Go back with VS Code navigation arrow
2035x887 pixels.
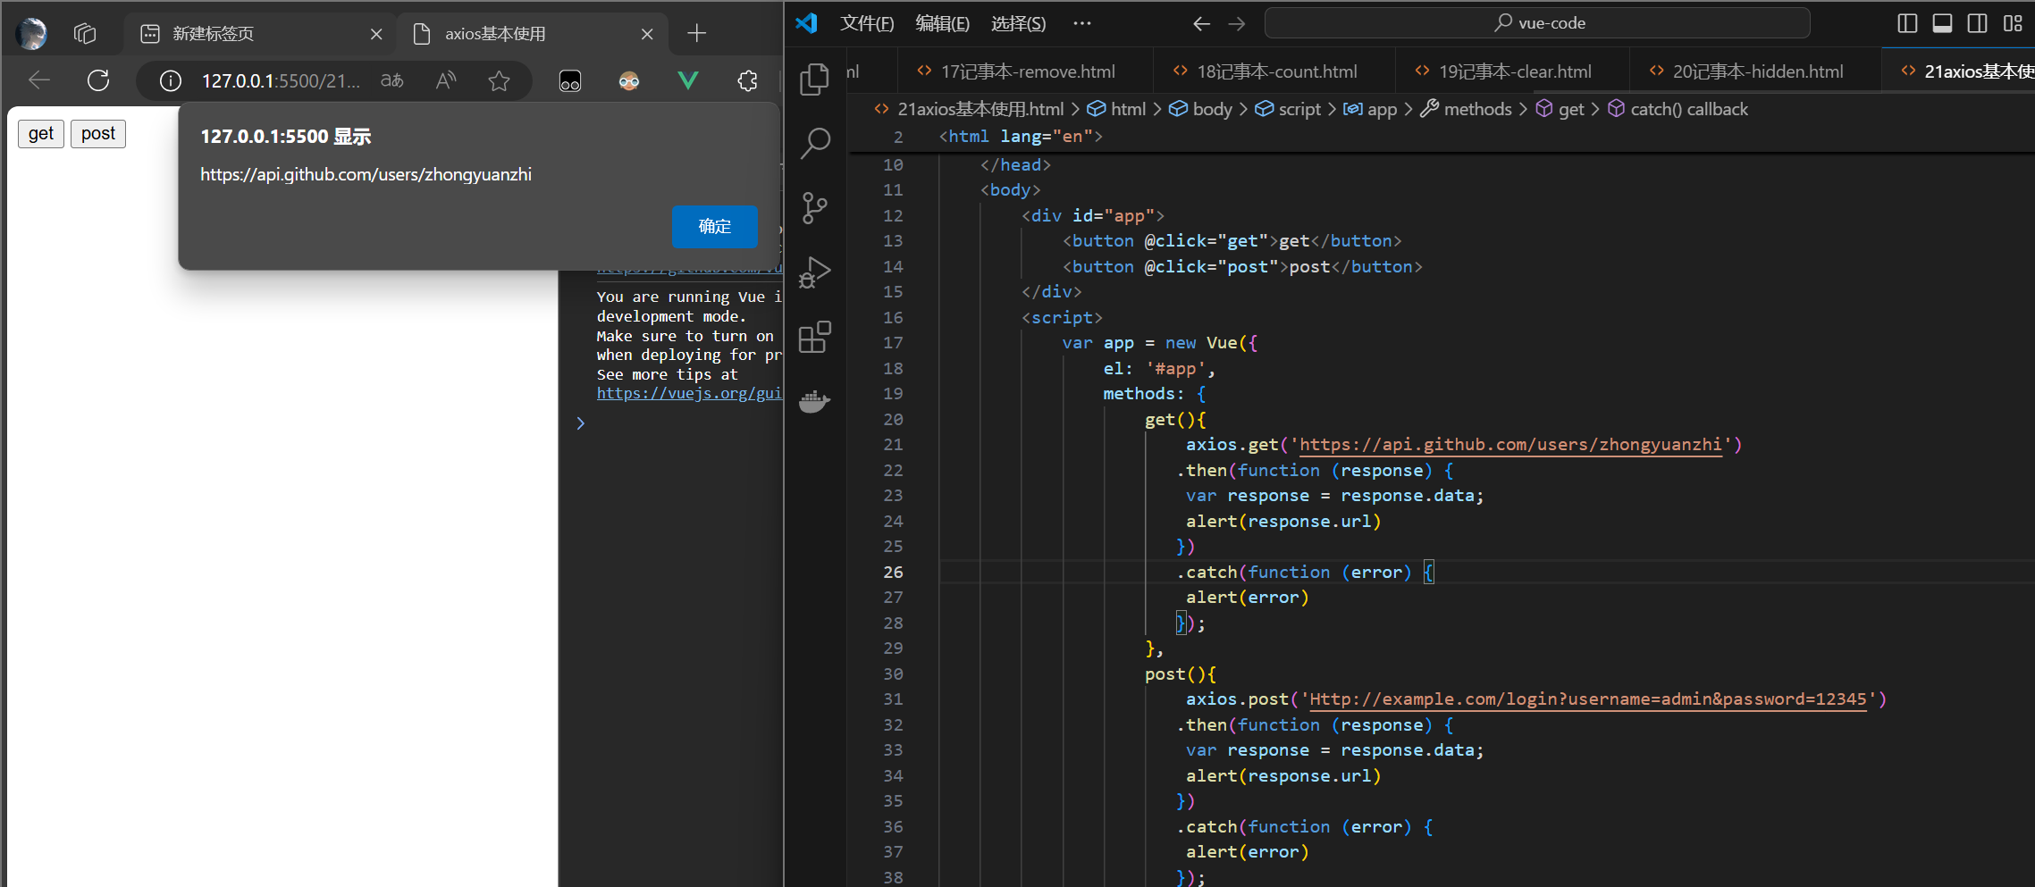[1202, 23]
